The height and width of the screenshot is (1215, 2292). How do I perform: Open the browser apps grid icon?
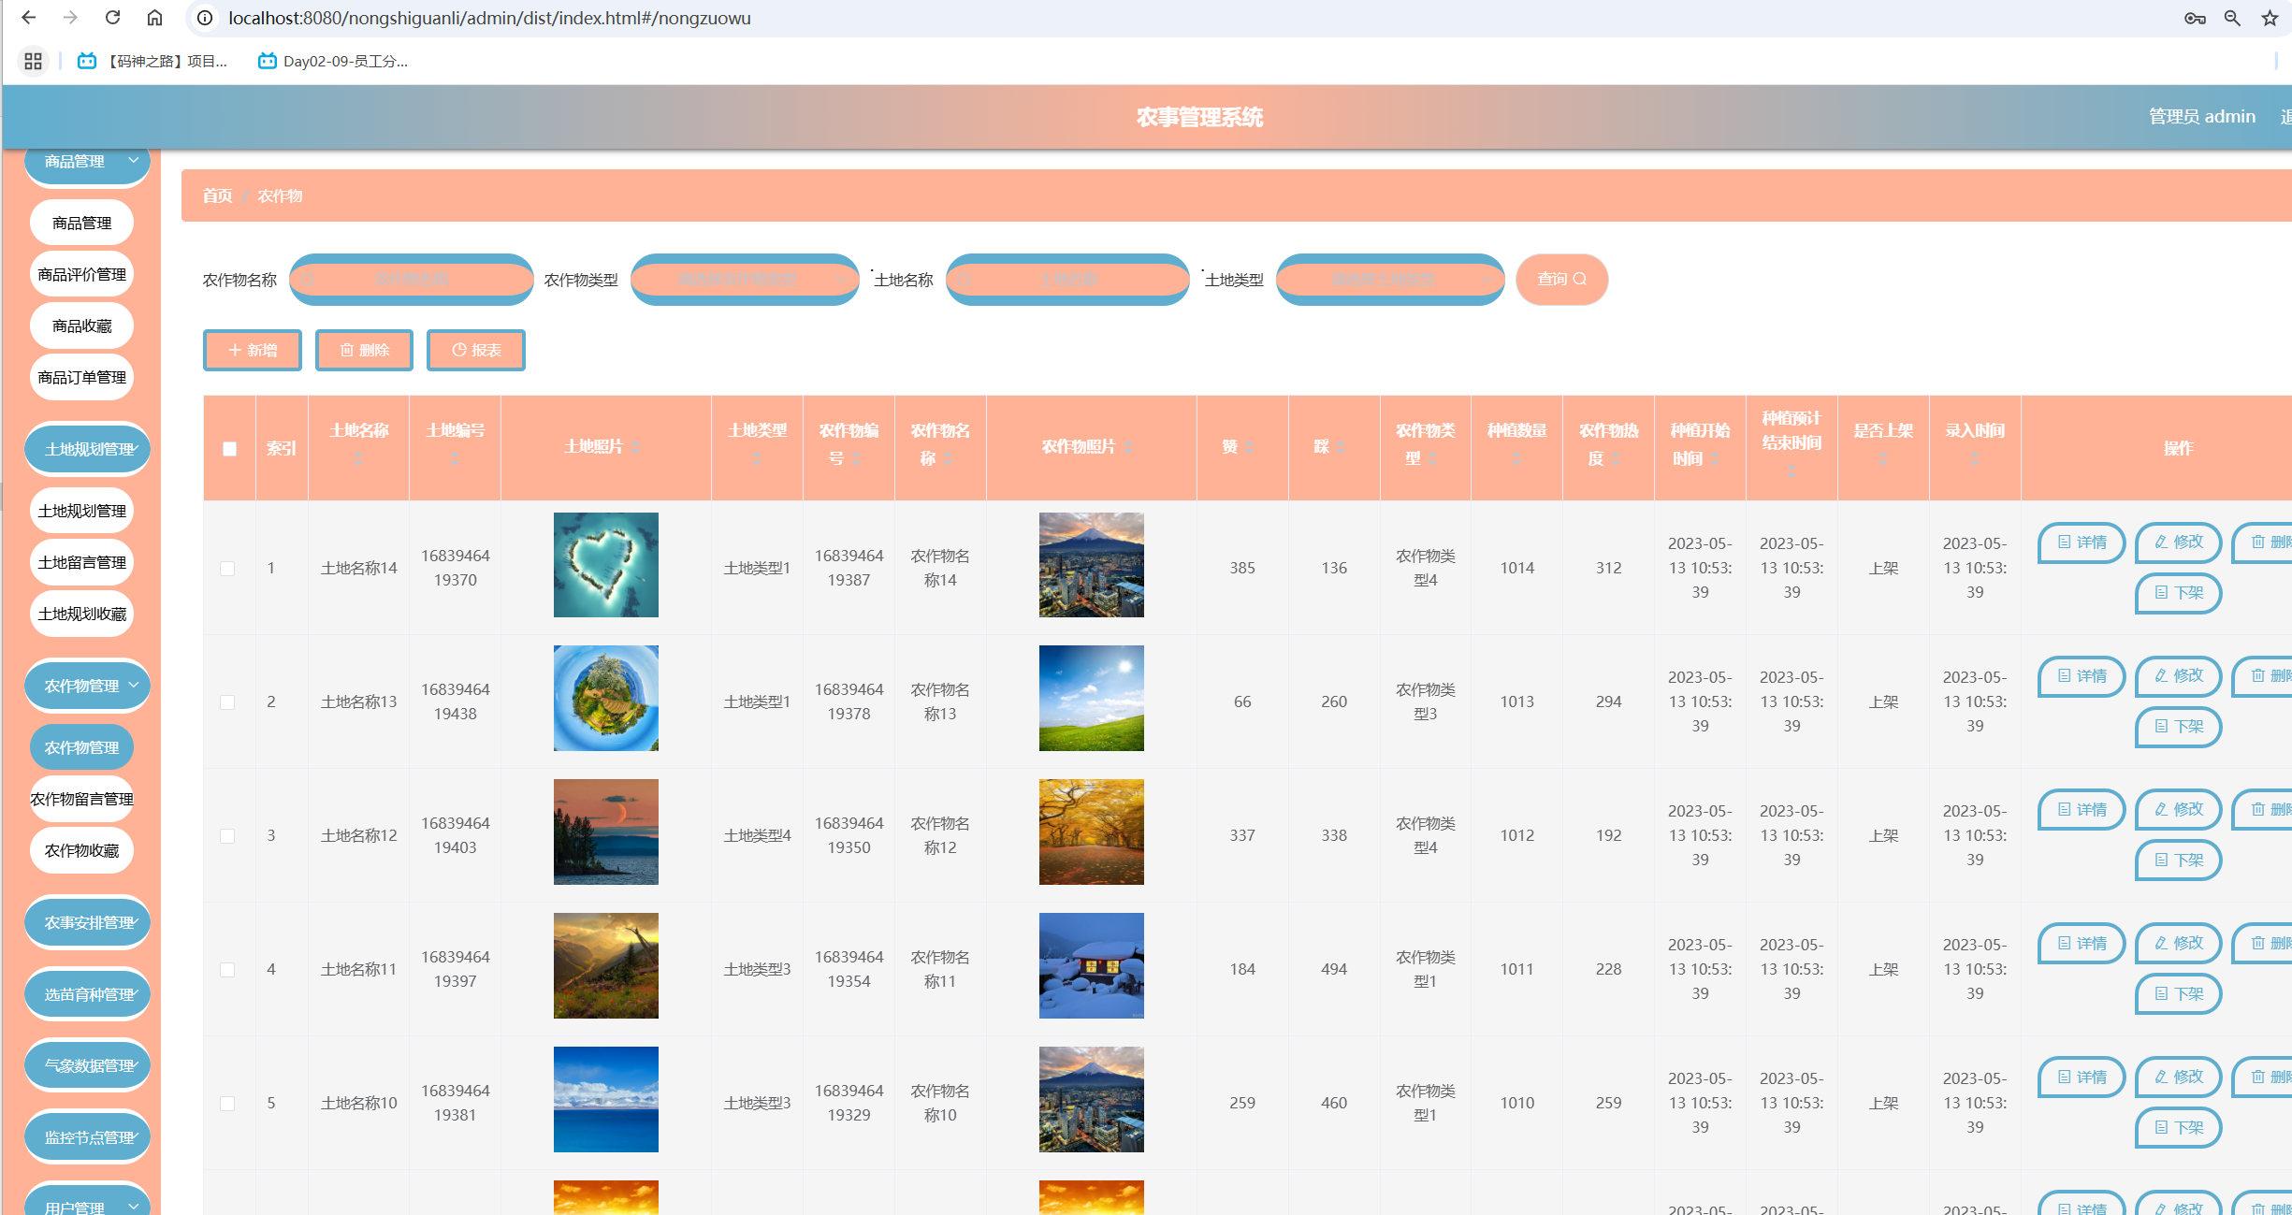pyautogui.click(x=34, y=61)
